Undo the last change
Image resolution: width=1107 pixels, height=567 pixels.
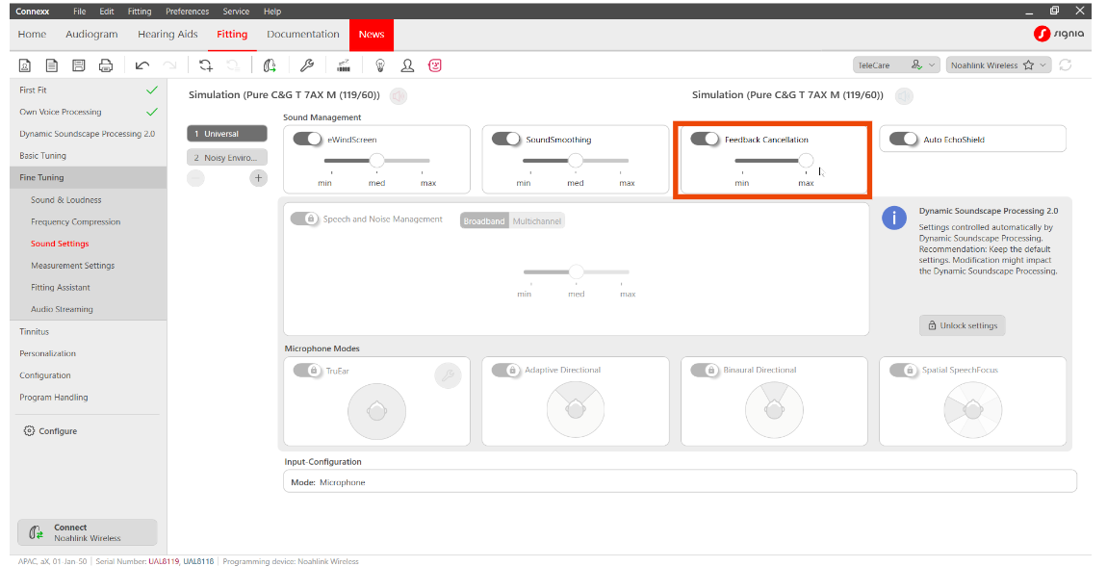(142, 65)
